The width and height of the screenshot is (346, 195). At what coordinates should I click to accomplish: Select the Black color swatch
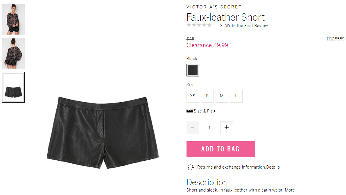[x=193, y=70]
